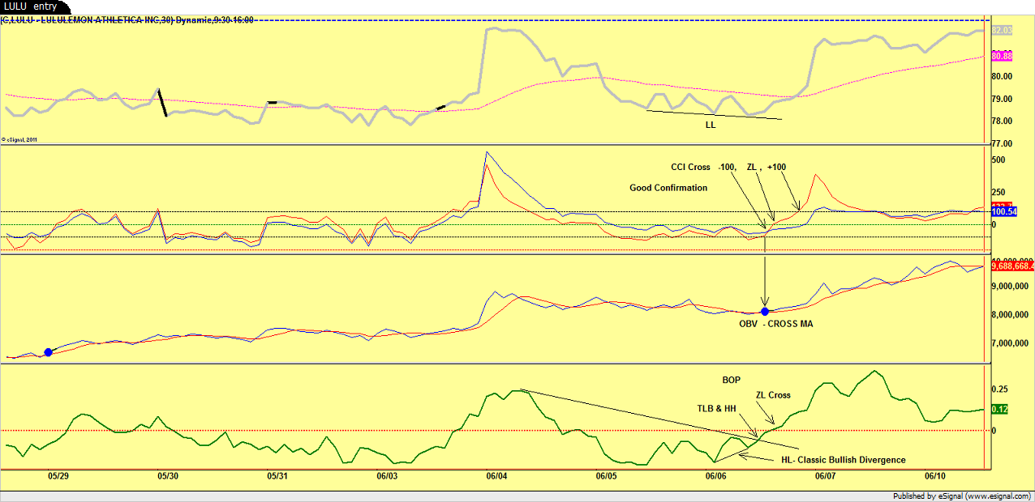Image resolution: width=1035 pixels, height=502 pixels.
Task: Click the 9,000,000 OBV axis value
Action: (x=1011, y=286)
